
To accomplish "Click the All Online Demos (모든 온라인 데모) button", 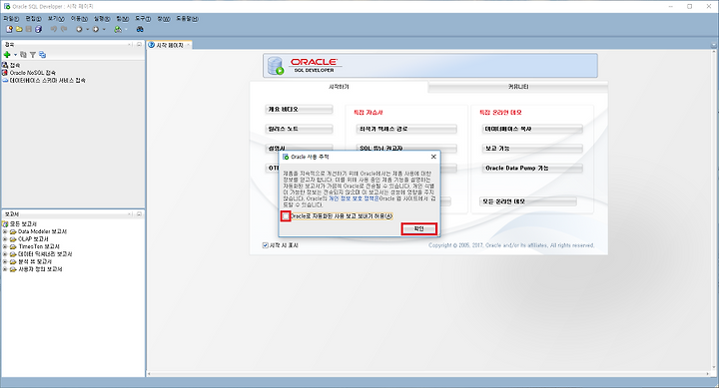I will pos(528,201).
